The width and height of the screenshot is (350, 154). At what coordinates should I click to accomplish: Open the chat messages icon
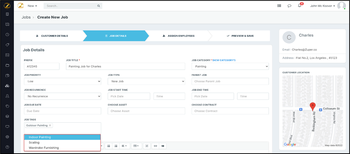(289, 6)
